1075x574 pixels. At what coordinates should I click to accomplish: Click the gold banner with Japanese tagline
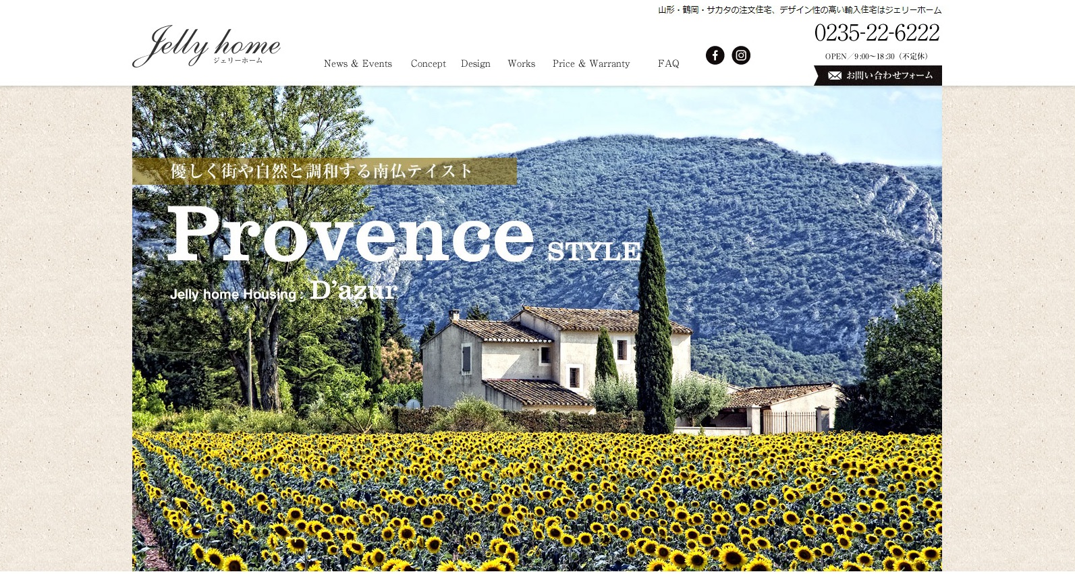325,171
